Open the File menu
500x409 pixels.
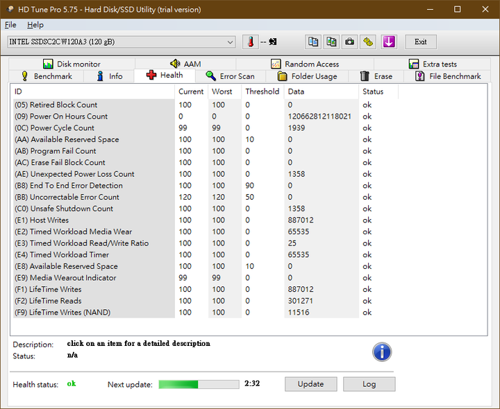click(10, 25)
